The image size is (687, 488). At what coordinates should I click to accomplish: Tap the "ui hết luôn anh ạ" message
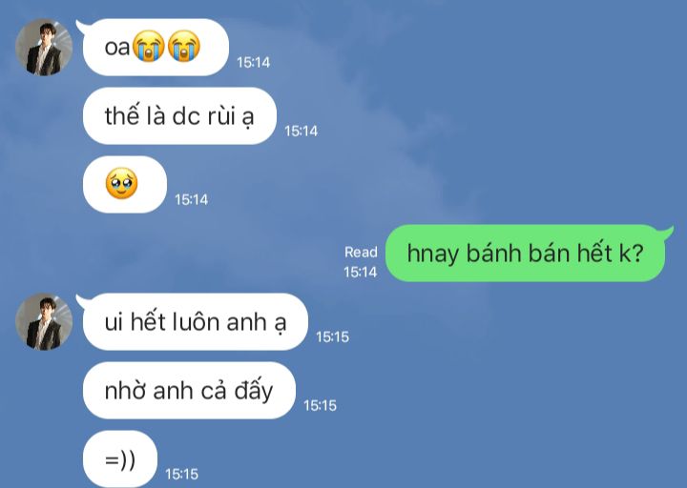(x=196, y=322)
